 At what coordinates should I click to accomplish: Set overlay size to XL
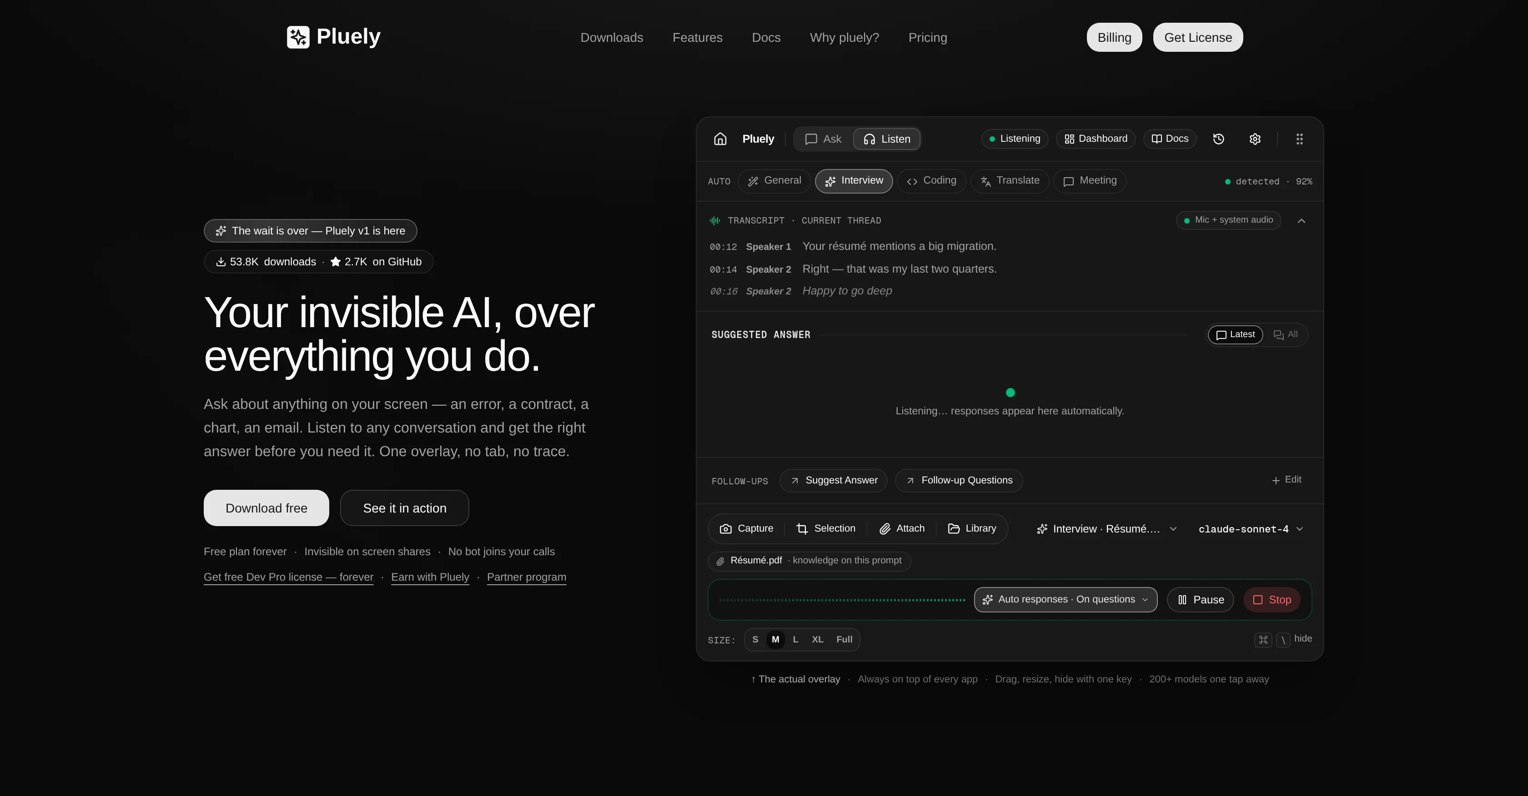click(817, 640)
